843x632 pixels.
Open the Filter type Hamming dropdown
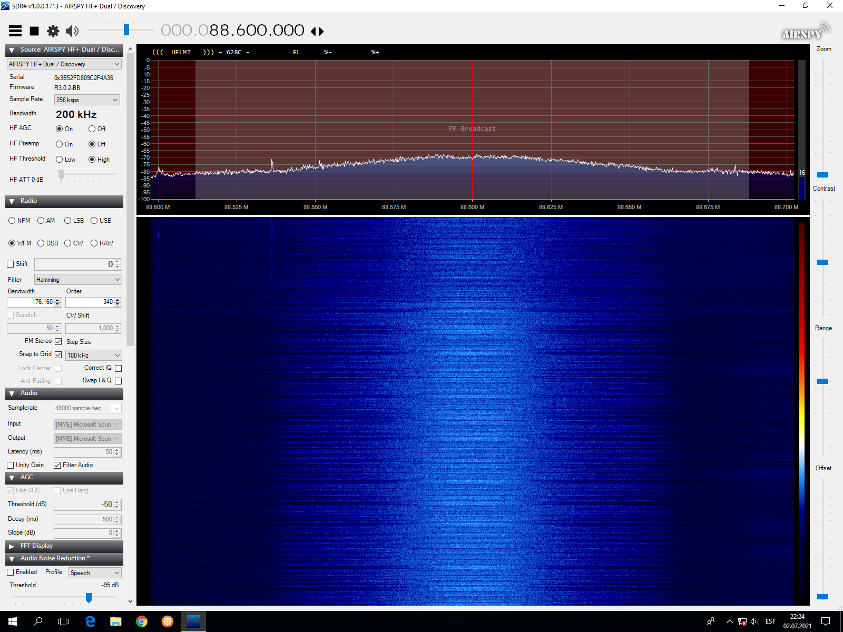78,280
